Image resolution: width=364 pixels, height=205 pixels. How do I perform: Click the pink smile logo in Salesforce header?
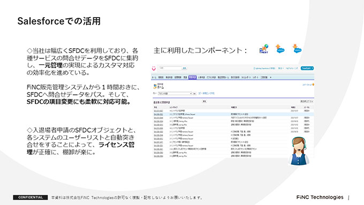point(154,69)
